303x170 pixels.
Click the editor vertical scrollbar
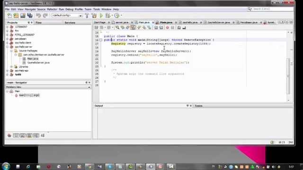[288, 76]
